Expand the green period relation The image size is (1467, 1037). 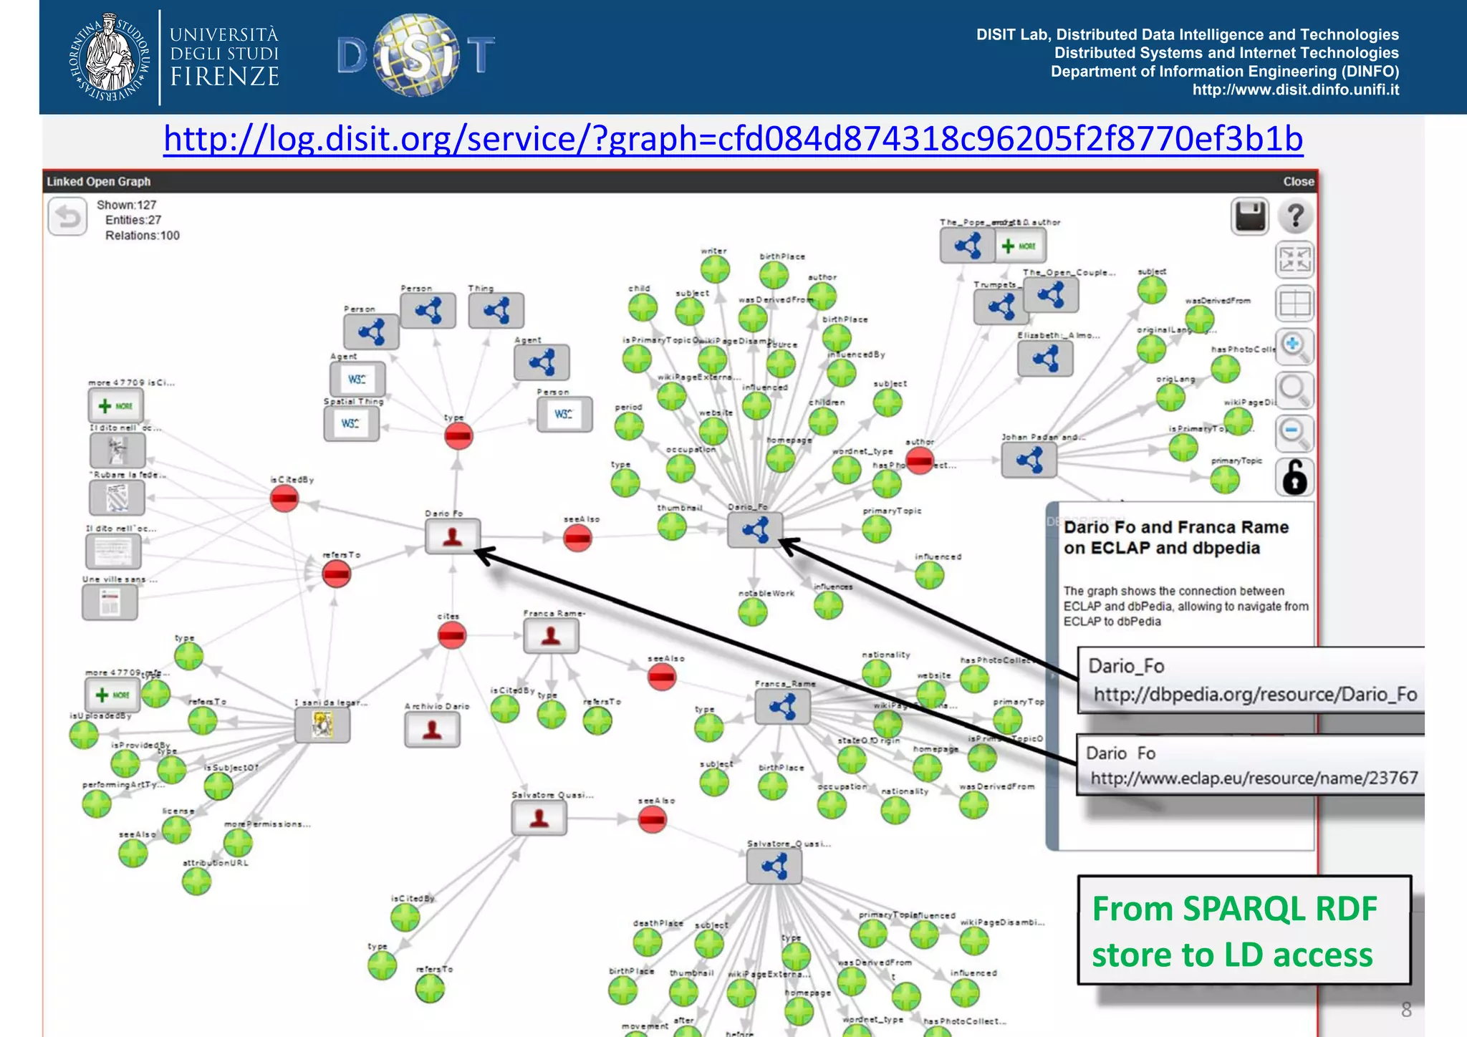(629, 426)
